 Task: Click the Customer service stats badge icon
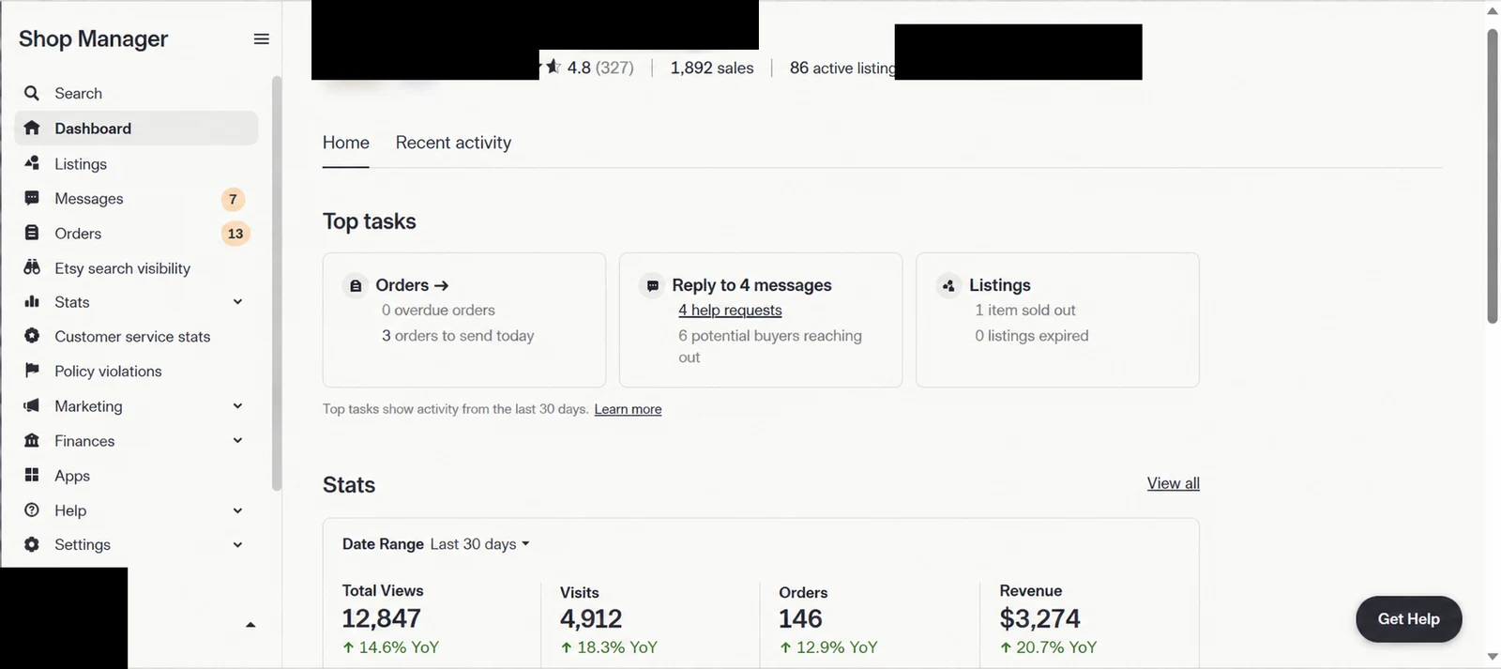point(32,336)
